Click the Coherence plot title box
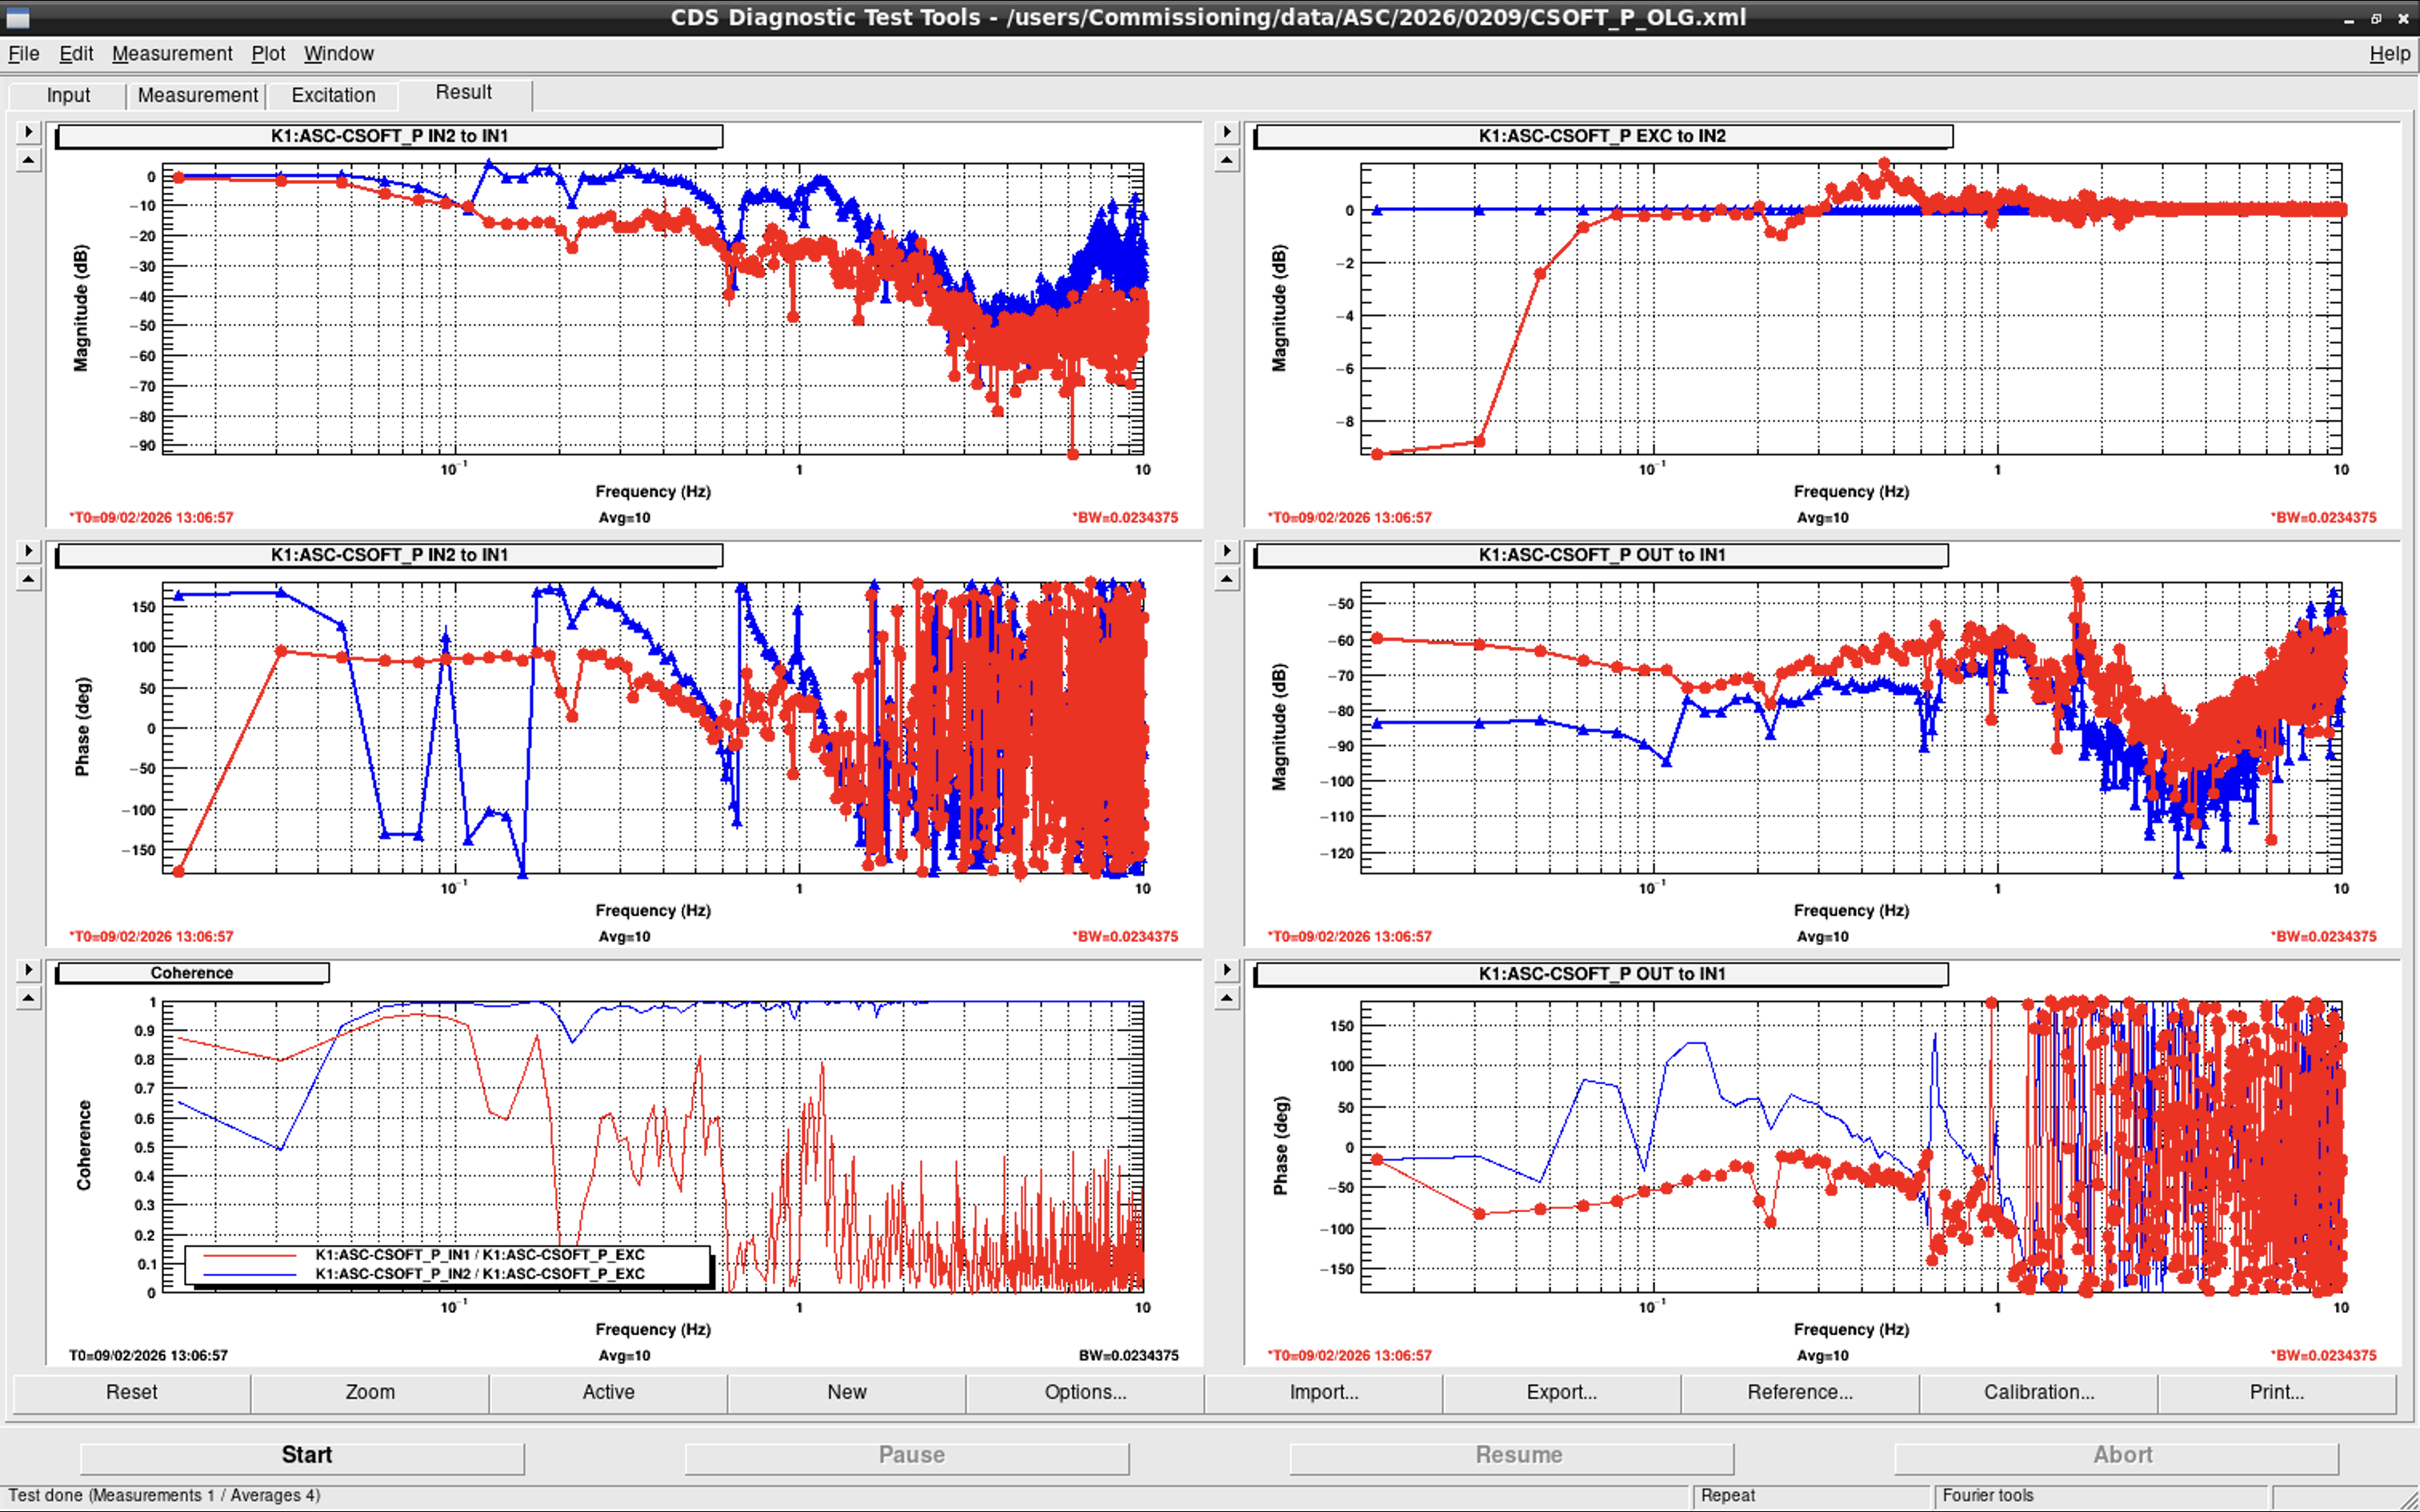 click(192, 973)
